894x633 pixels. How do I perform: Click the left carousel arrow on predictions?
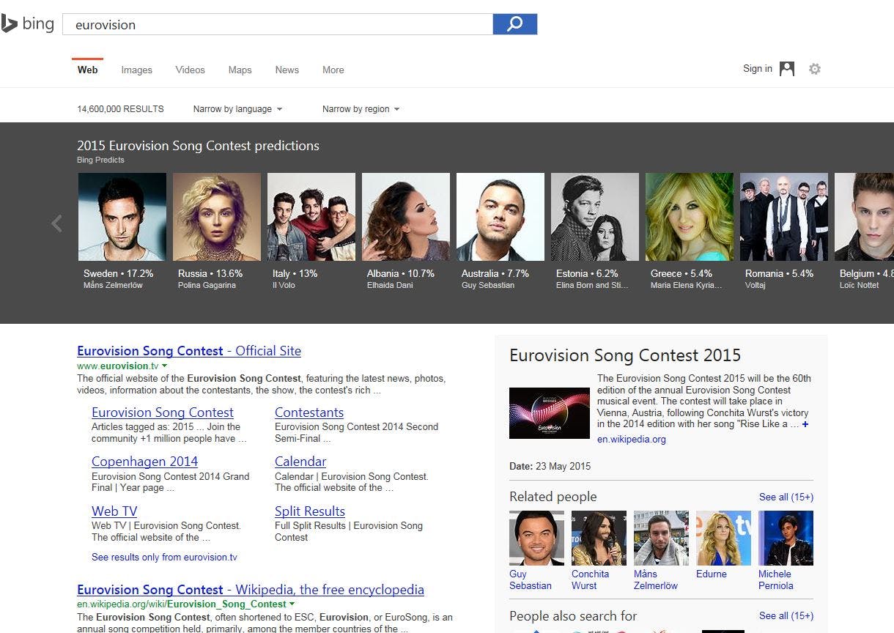[56, 223]
